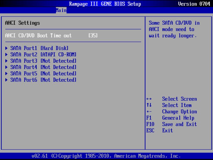213x160 pixels.
Task: Click the Save and Exit label
Action: point(179,124)
